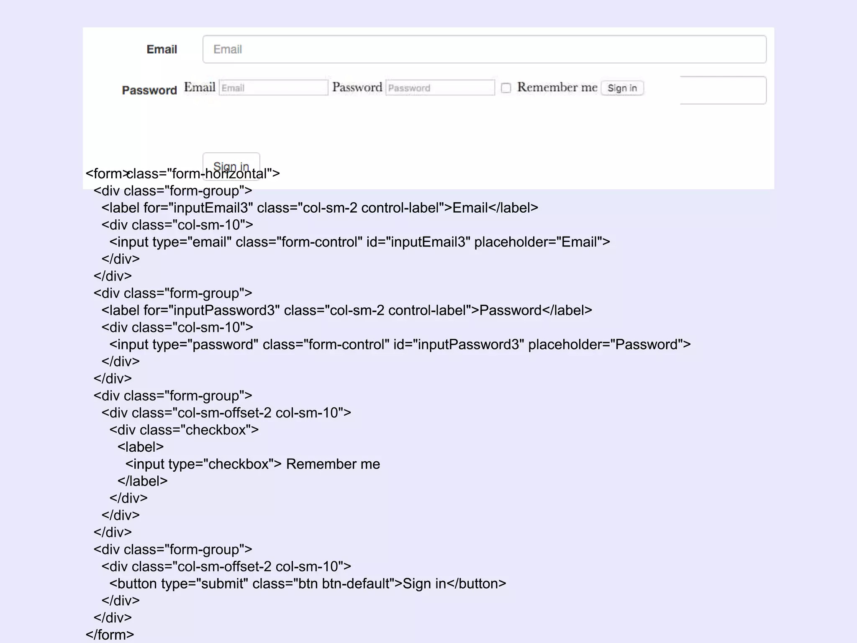Image resolution: width=857 pixels, height=643 pixels.
Task: Click the code line with inputPassword3 label
Action: click(347, 310)
